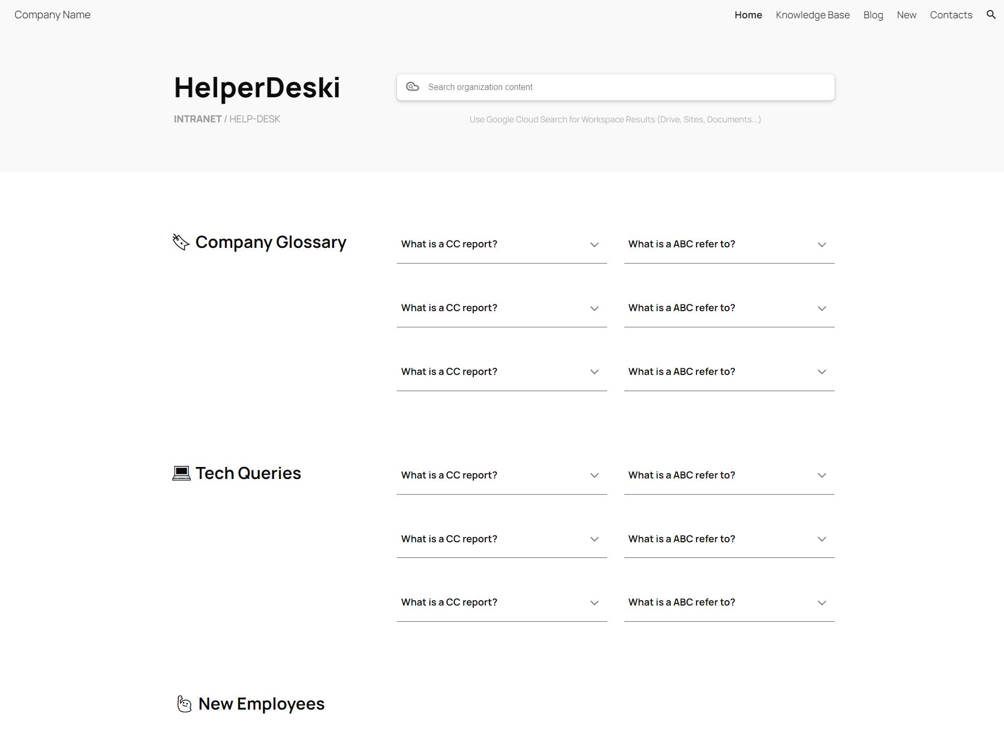Expand last ABC question in Tech Queries

click(681, 602)
